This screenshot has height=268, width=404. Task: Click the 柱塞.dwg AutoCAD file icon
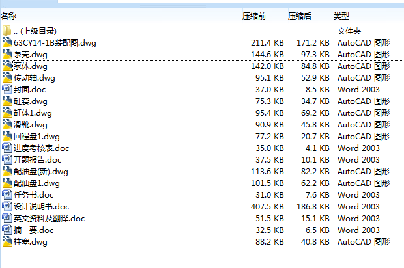click(x=7, y=242)
